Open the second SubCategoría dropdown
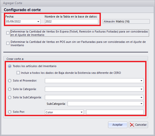The height and width of the screenshot is (136, 155). tap(141, 104)
